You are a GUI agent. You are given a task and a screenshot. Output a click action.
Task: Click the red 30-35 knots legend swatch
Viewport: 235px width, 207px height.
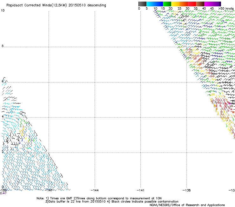point(192,4)
